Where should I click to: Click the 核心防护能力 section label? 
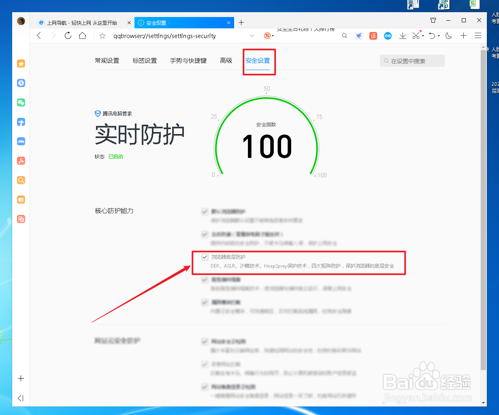(114, 211)
